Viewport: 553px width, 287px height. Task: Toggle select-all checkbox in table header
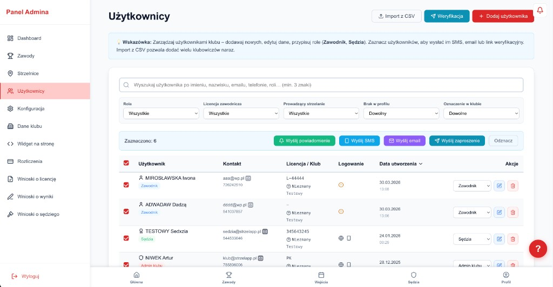(126, 163)
